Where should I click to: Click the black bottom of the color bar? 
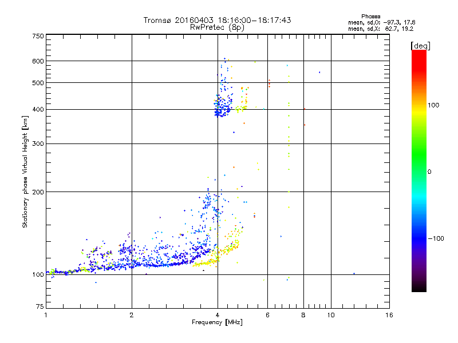coord(419,288)
